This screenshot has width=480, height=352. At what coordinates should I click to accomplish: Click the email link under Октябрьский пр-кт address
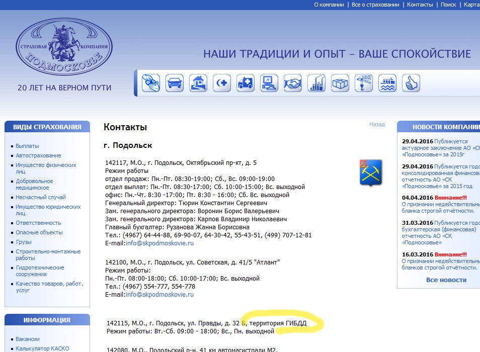159,243
